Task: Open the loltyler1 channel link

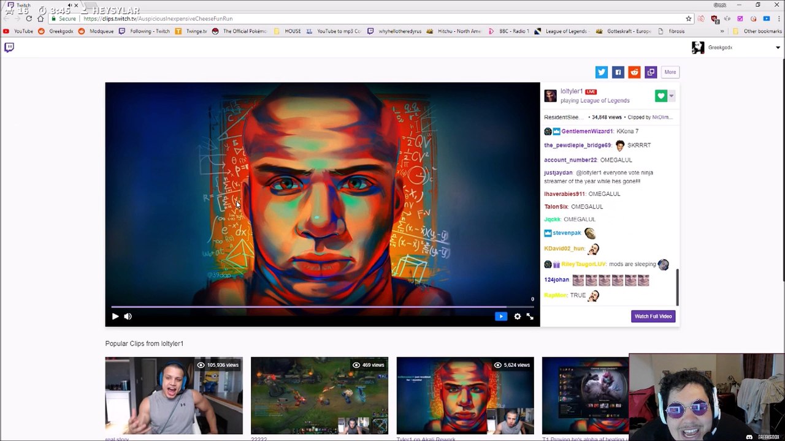Action: [572, 91]
